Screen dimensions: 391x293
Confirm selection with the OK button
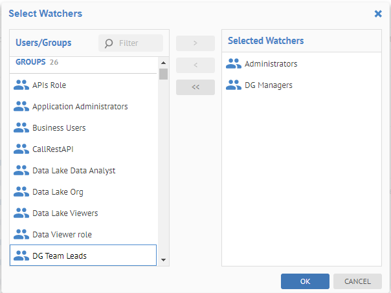[x=305, y=281]
